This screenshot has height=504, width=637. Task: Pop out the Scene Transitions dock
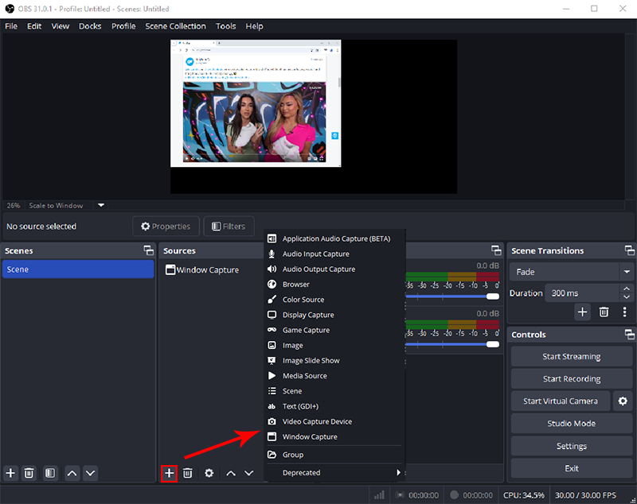pos(629,250)
